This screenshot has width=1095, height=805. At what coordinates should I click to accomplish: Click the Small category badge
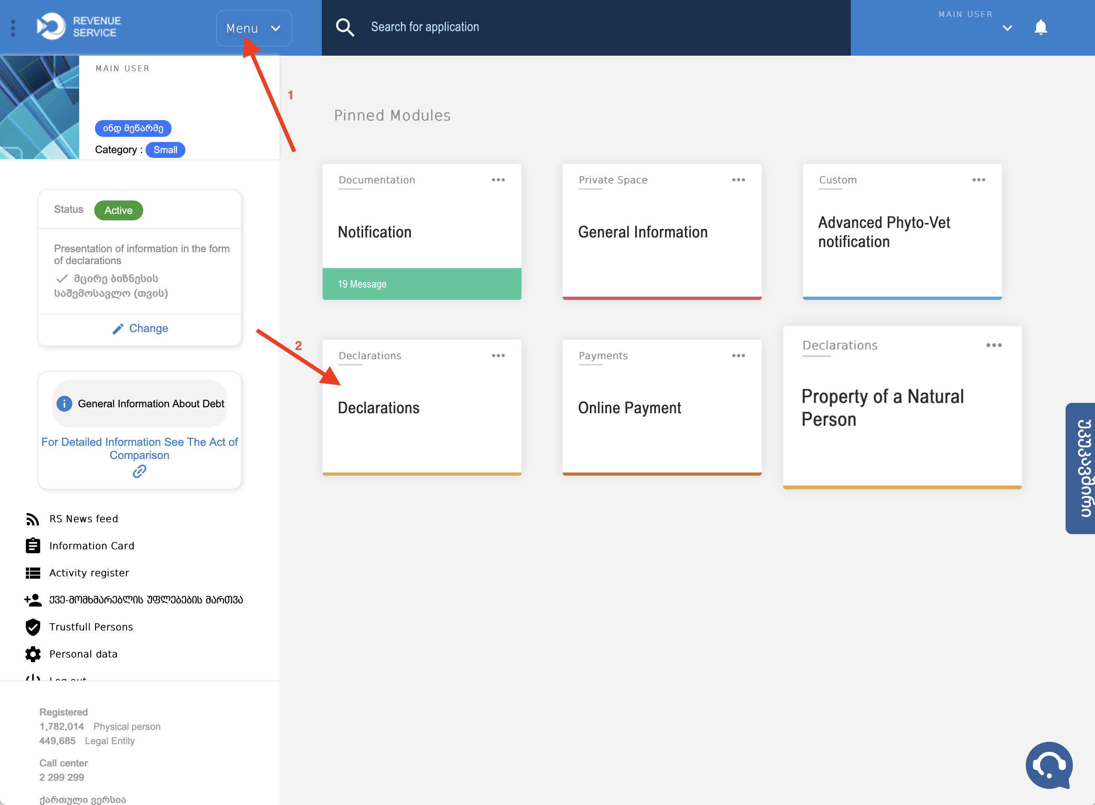165,150
